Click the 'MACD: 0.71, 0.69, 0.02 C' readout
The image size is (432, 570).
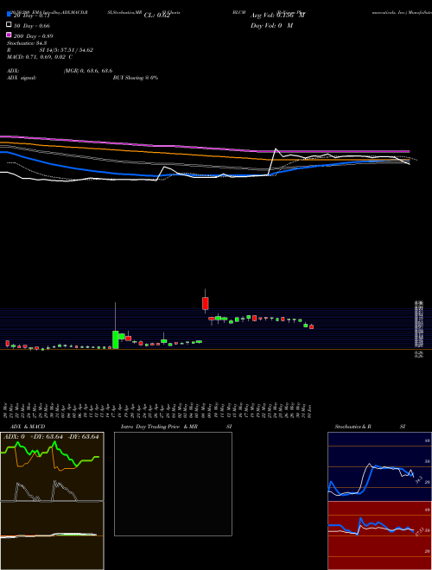[40, 57]
